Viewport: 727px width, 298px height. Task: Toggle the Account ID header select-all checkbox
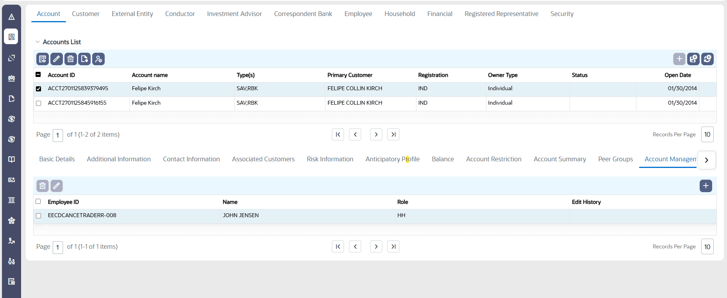(x=38, y=74)
